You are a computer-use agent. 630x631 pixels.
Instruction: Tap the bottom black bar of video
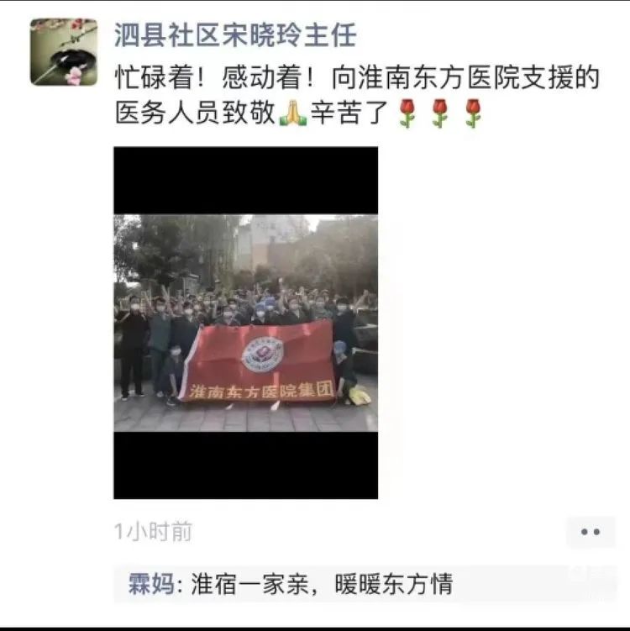(246, 465)
